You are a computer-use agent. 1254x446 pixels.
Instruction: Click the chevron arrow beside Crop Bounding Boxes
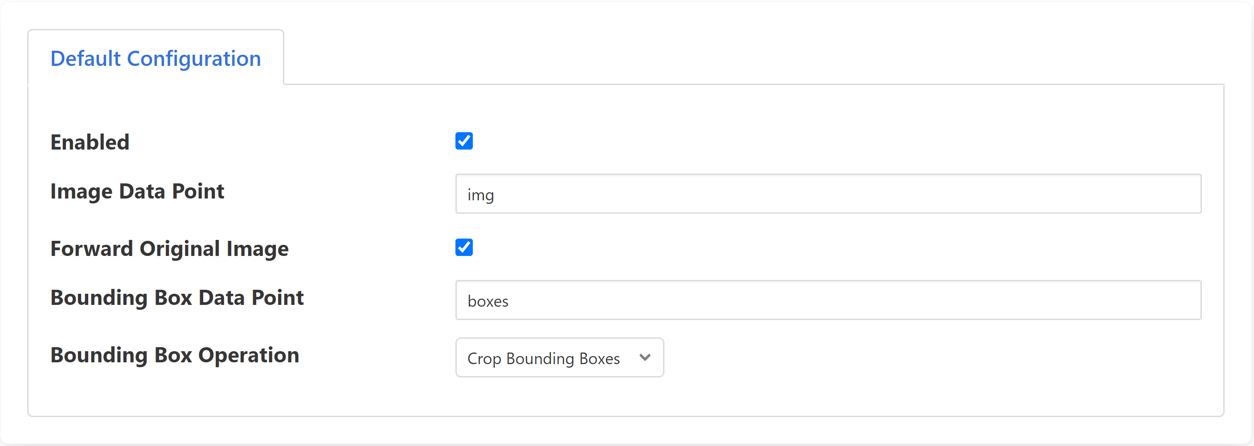(x=644, y=357)
